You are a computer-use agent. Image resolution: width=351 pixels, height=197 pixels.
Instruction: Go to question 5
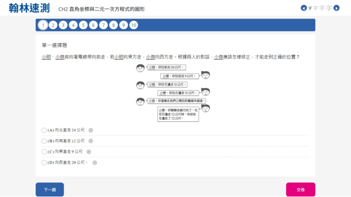83,25
